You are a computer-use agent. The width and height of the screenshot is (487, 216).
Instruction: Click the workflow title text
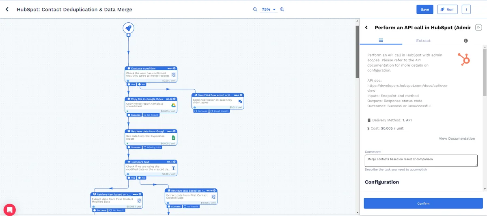click(x=74, y=9)
